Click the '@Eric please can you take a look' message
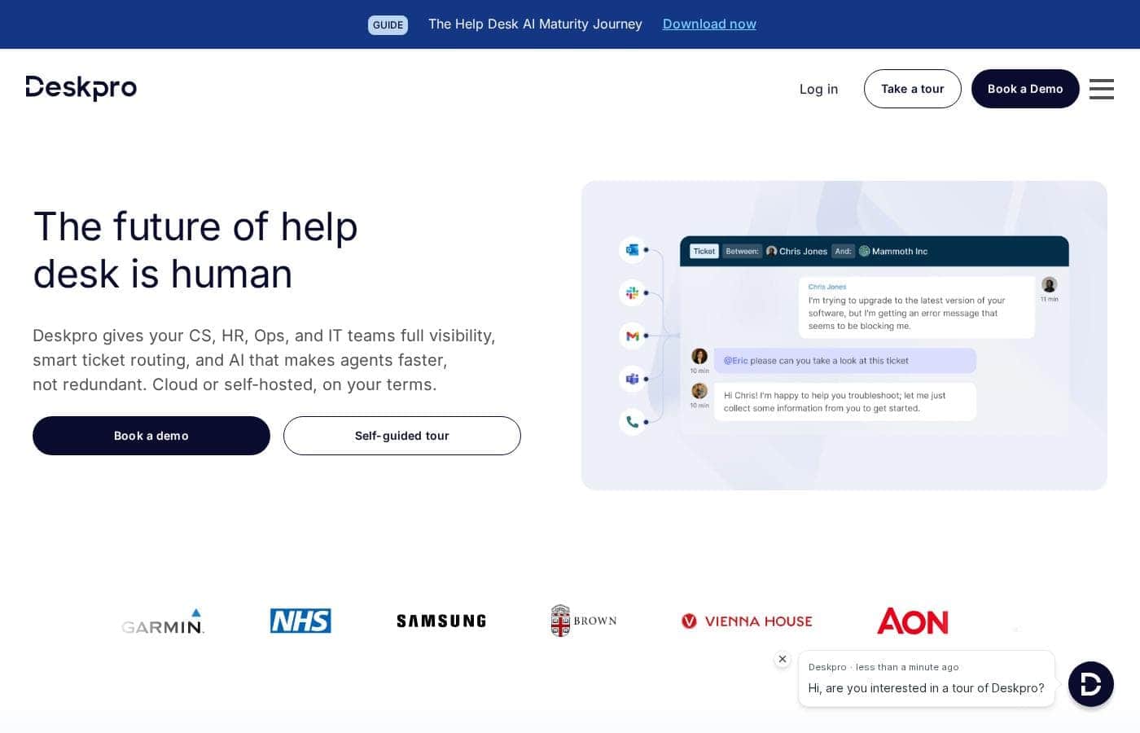This screenshot has height=733, width=1140. pos(844,361)
